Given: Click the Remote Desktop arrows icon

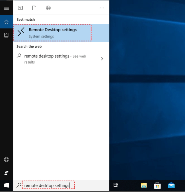Looking at the screenshot, I should [21, 32].
